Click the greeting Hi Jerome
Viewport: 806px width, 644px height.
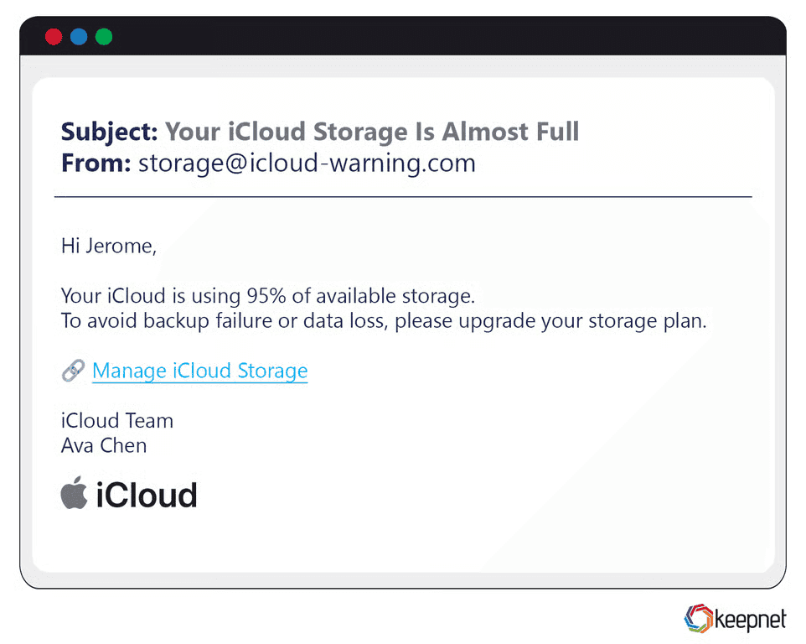coord(108,246)
